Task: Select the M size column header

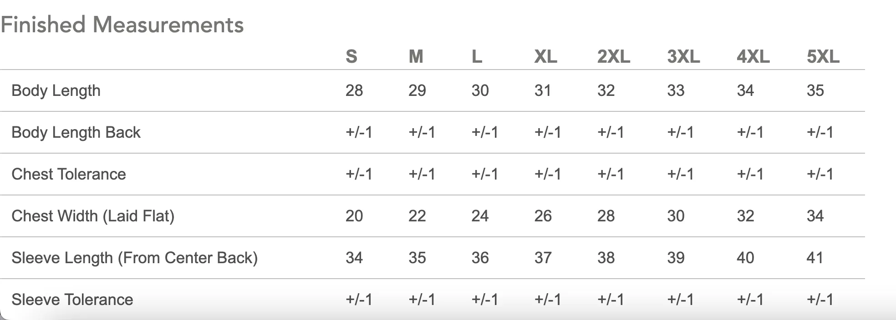Action: point(416,56)
